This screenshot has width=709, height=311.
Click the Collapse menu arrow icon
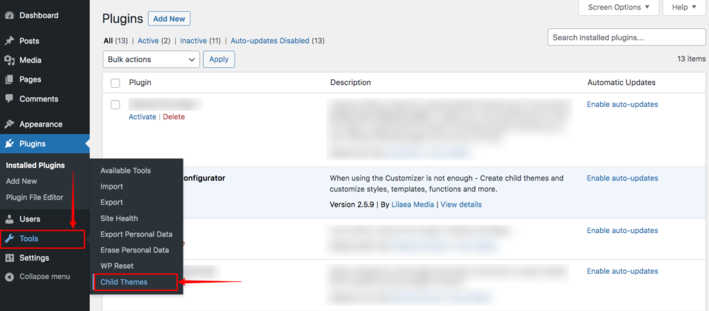pyautogui.click(x=10, y=276)
